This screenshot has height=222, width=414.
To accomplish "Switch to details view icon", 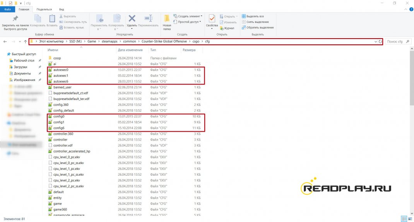I will tap(404, 219).
